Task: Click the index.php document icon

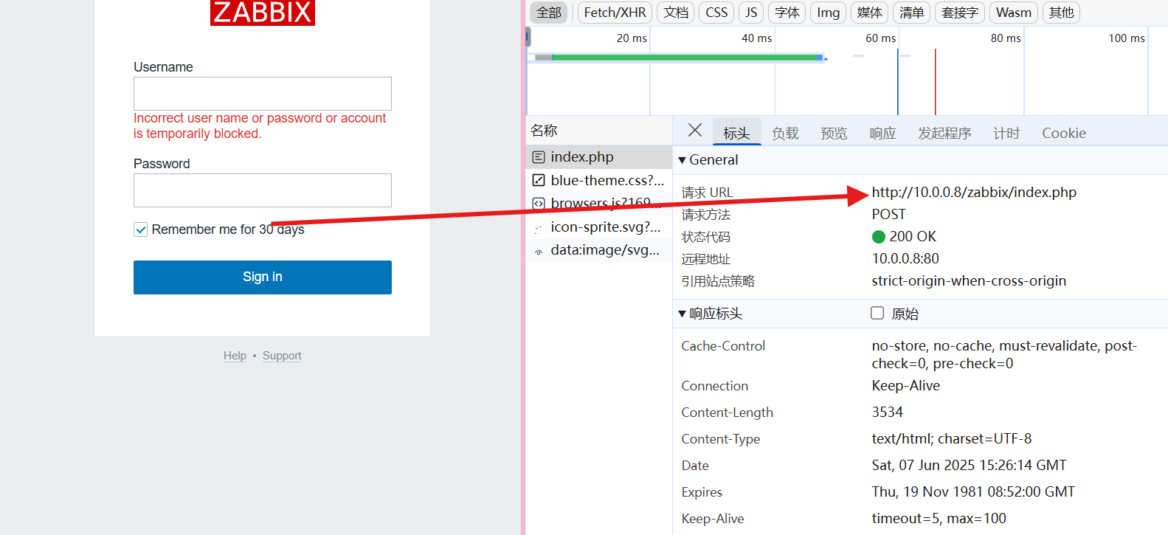Action: (539, 157)
